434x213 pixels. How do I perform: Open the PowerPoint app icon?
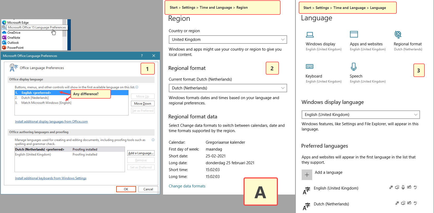[4, 48]
